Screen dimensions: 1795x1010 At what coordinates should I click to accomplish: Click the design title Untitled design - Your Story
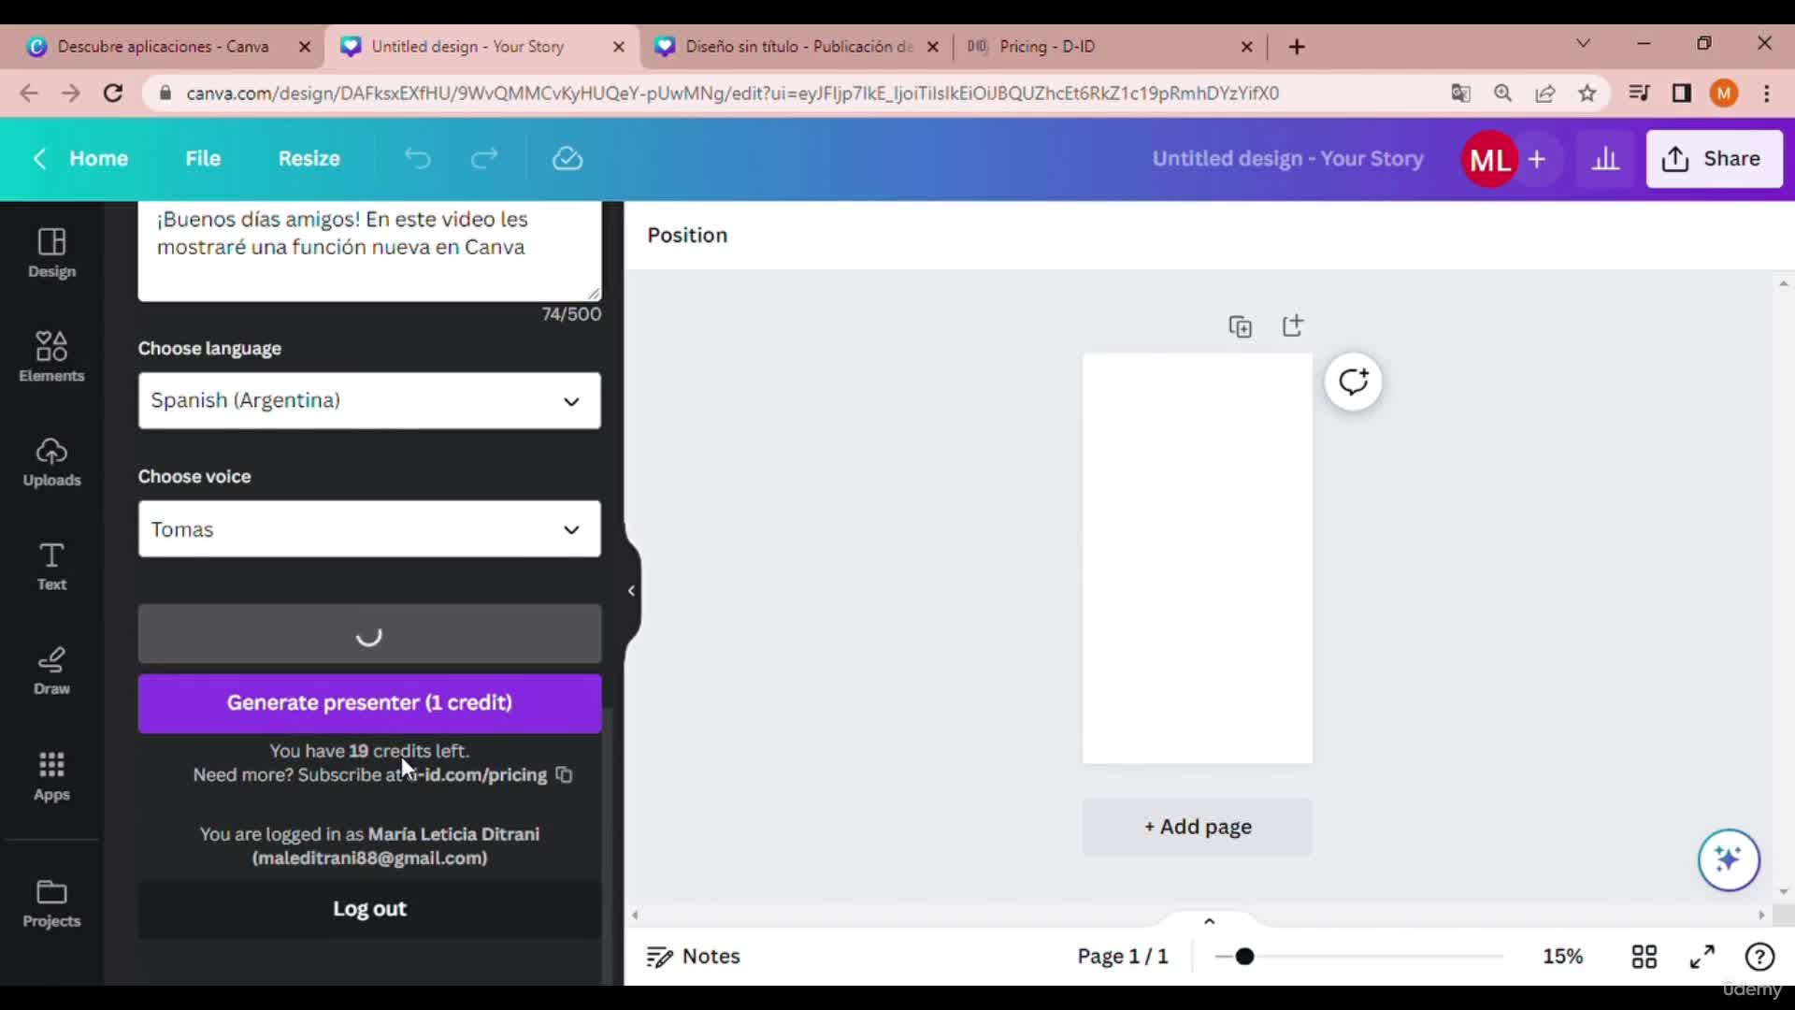click(x=1287, y=159)
